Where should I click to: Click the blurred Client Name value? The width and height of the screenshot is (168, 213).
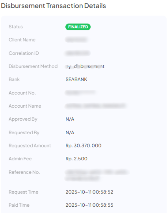76,40
